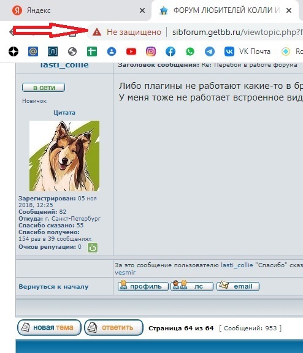Close the Яндекс tab
303x353 pixels.
pos(142,10)
